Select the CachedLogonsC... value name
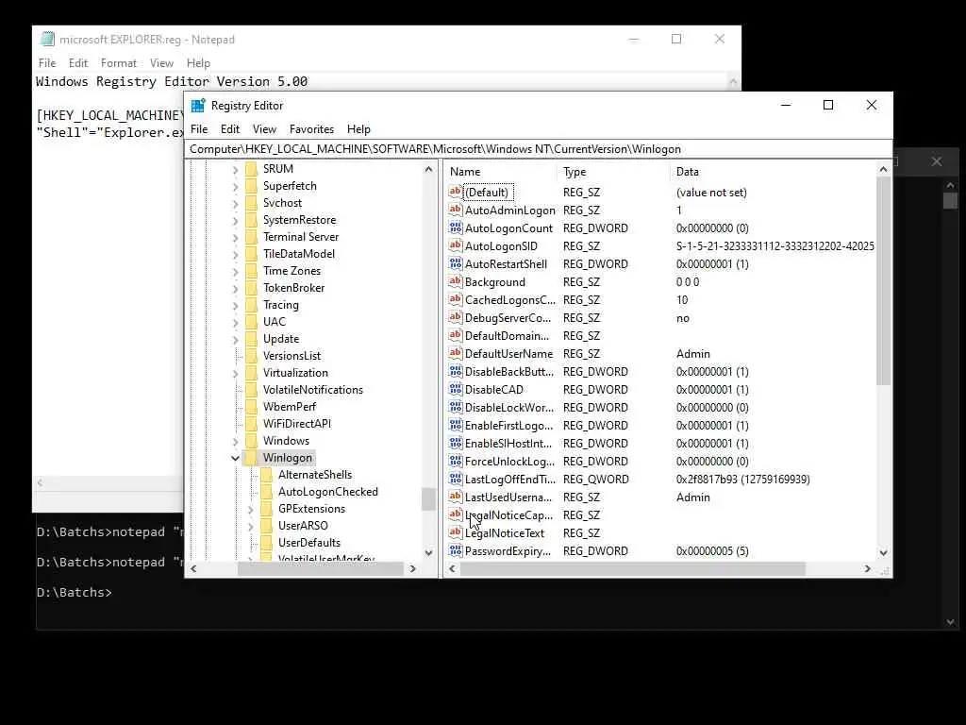 (x=510, y=299)
